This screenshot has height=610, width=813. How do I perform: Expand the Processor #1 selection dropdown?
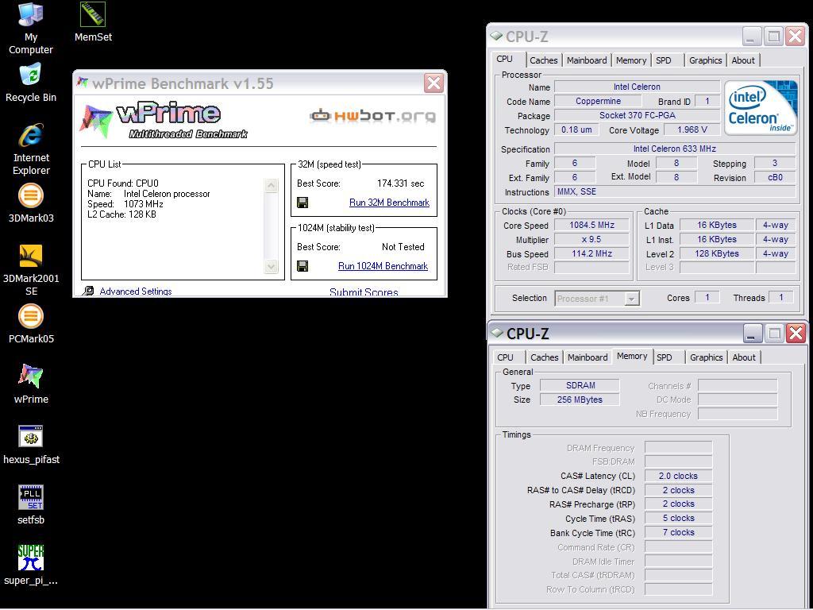tap(631, 299)
